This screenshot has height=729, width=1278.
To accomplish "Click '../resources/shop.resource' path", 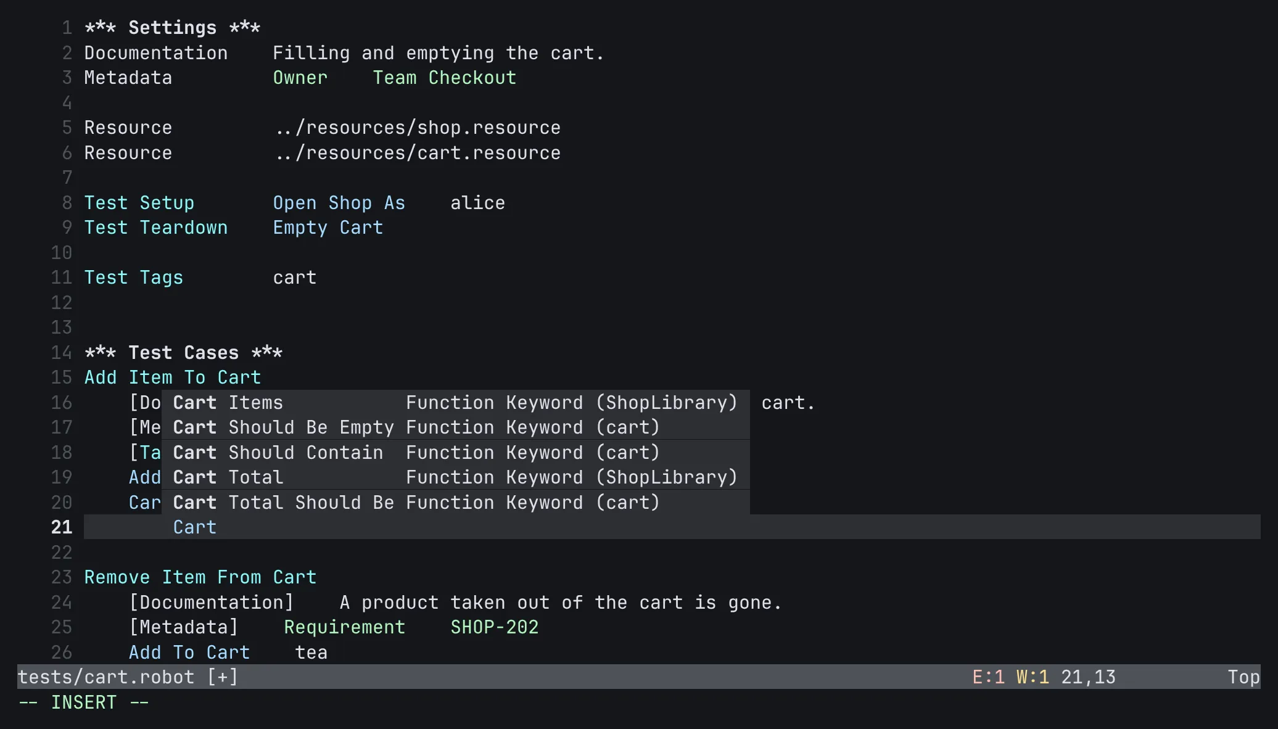I will [x=418, y=128].
